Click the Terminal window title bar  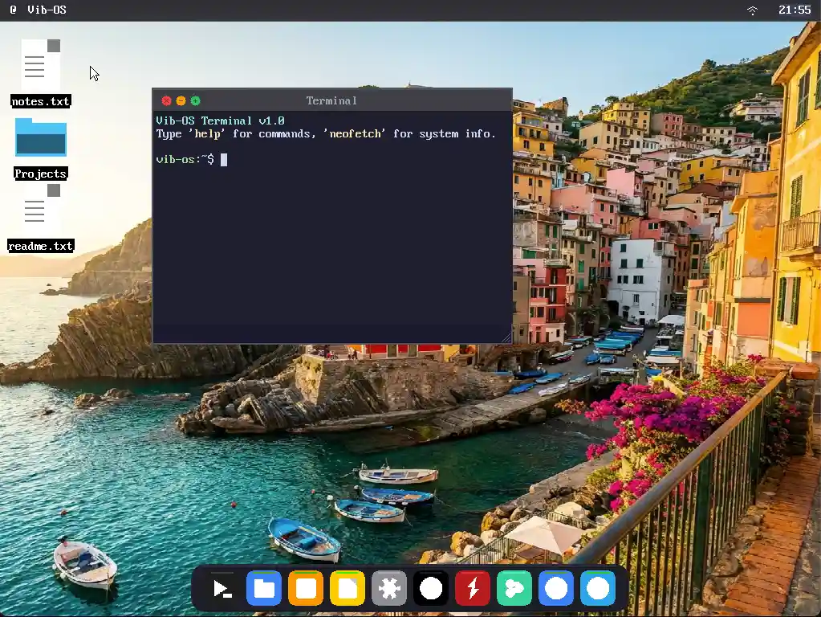click(x=331, y=100)
